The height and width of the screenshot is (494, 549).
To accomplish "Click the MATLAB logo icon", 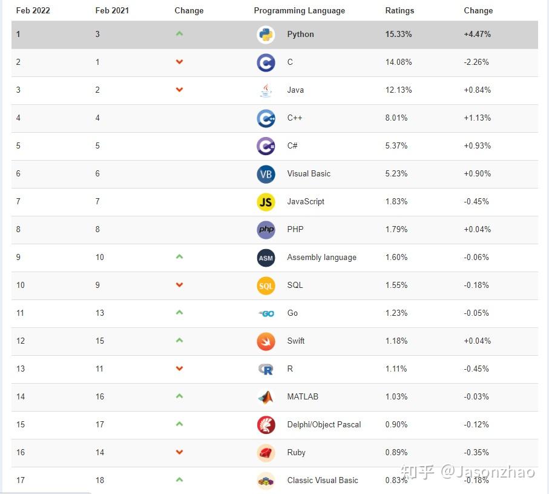I will (266, 397).
